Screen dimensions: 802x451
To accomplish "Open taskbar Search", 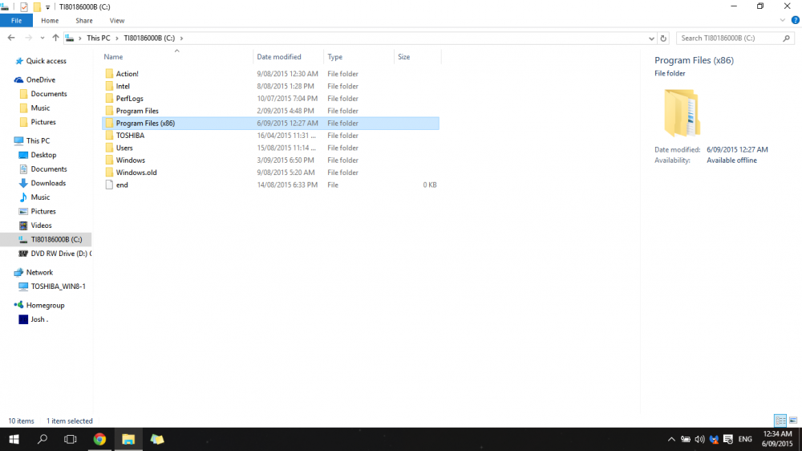I will (43, 439).
